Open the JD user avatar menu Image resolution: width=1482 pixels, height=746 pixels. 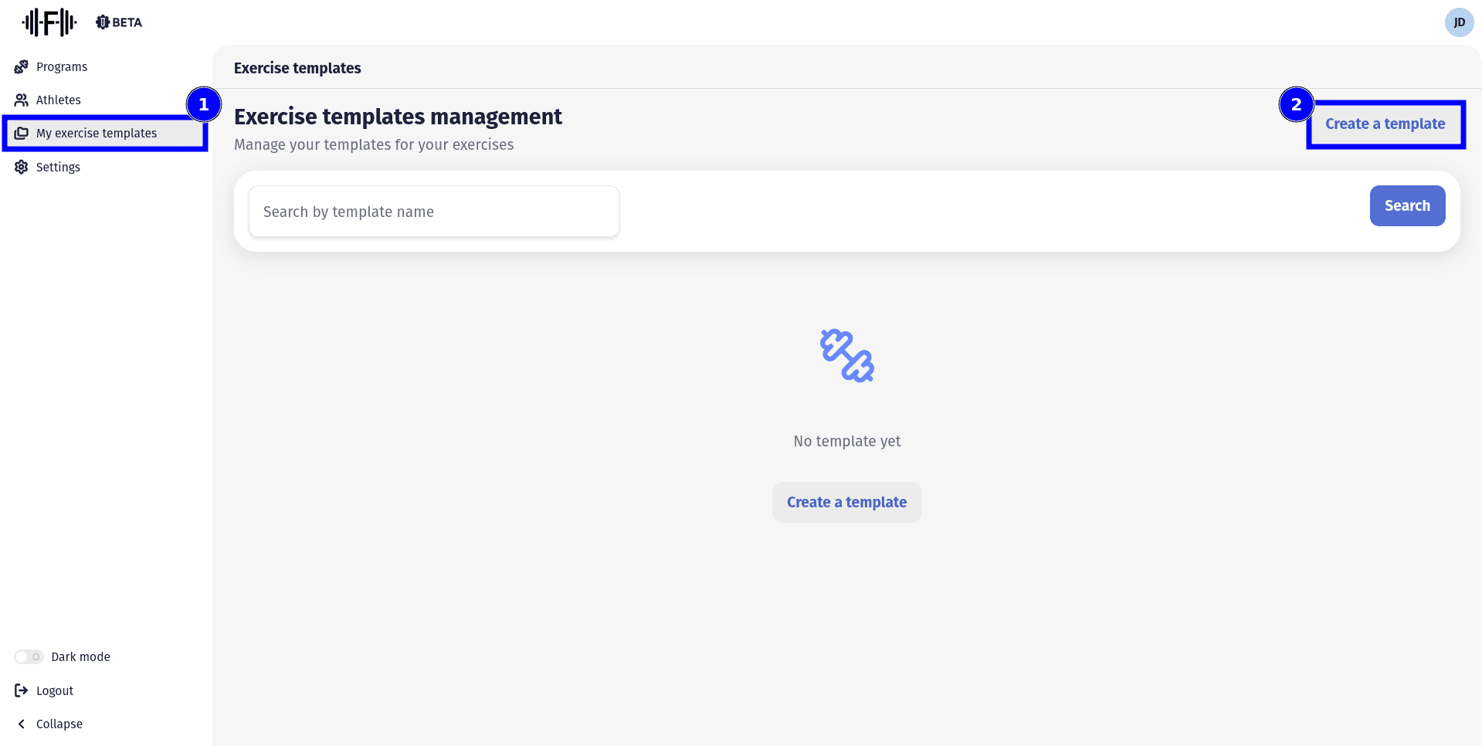pyautogui.click(x=1459, y=22)
